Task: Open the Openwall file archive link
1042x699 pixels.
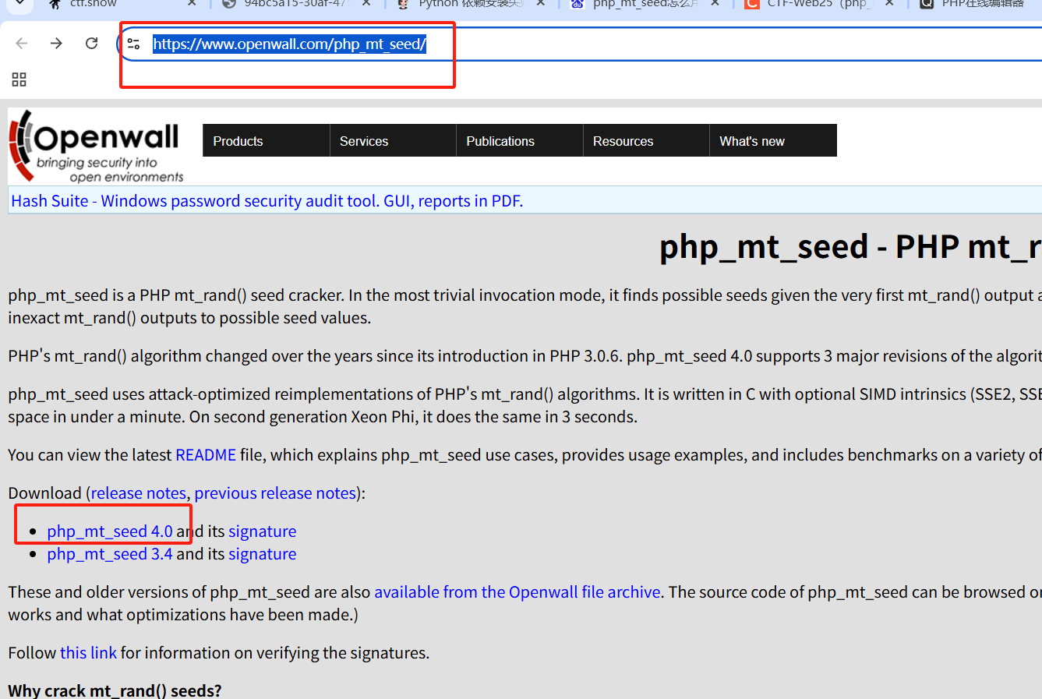Action: [517, 592]
